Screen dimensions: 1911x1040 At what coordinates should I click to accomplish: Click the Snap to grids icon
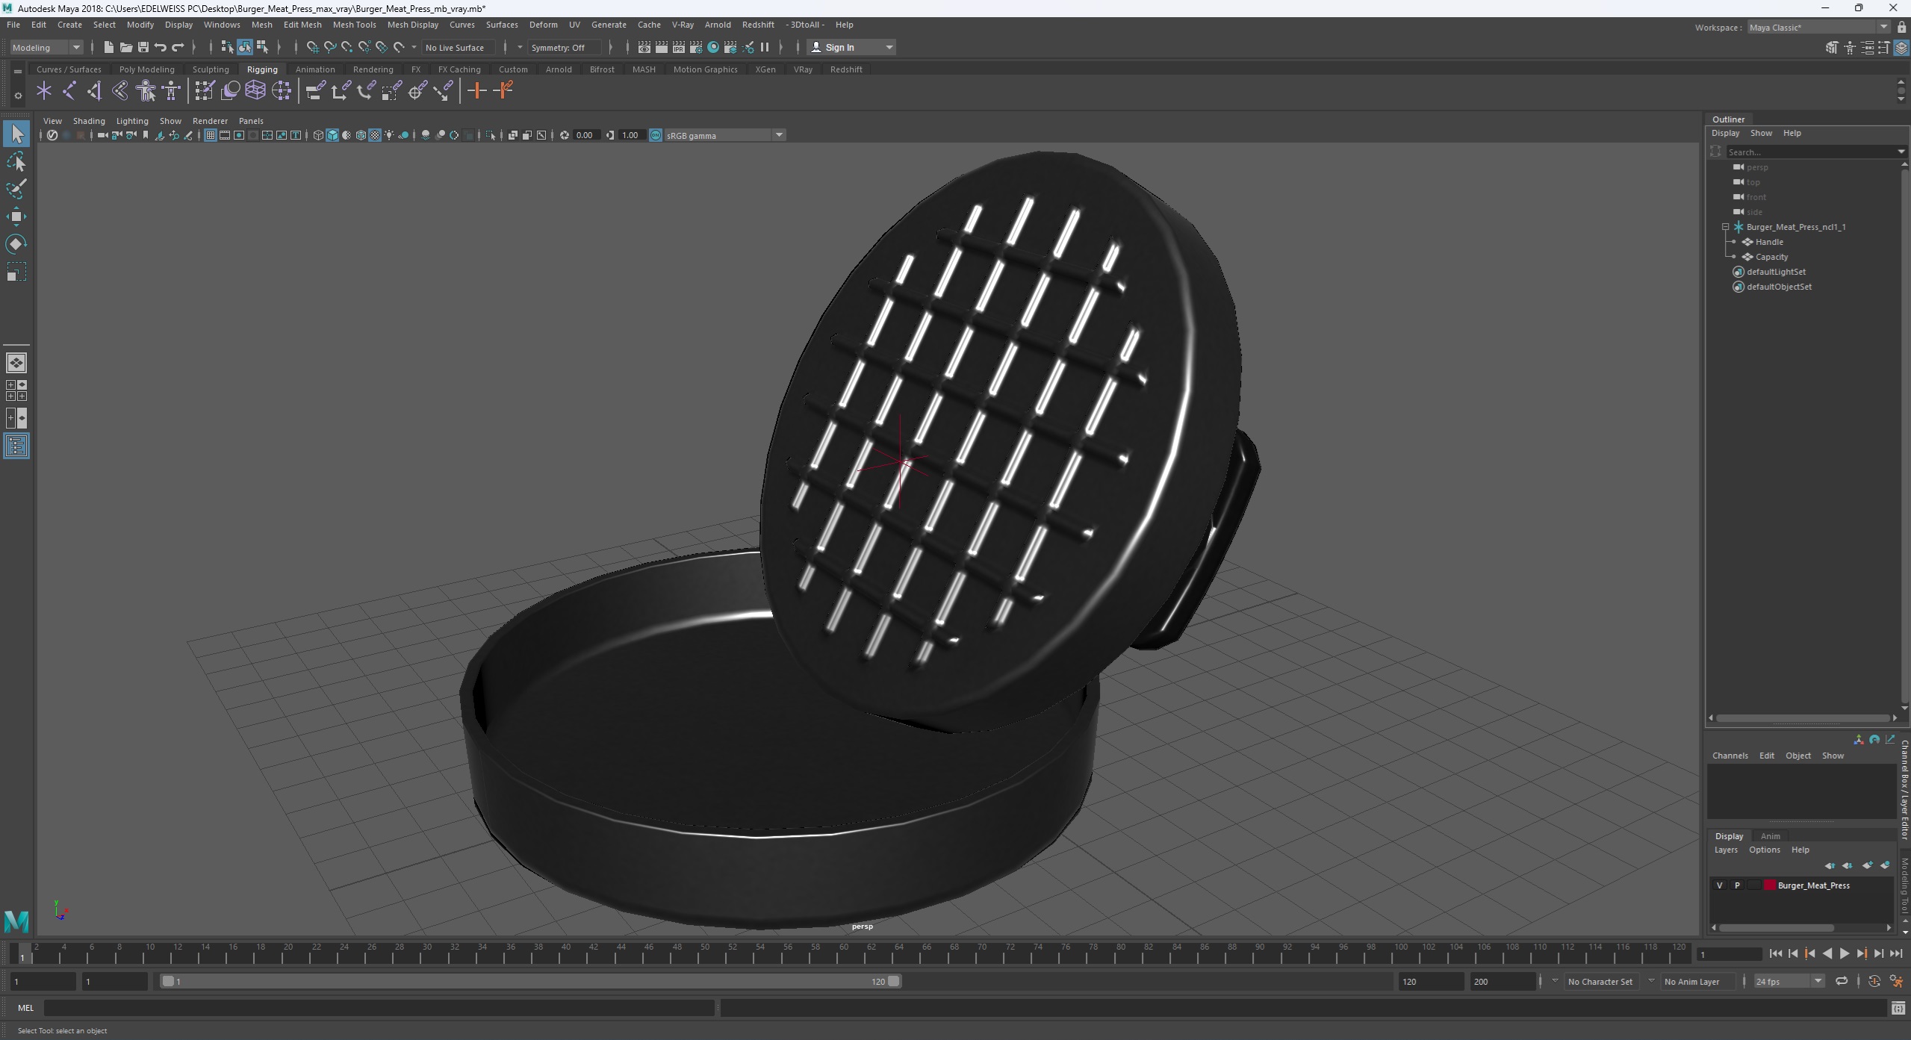(x=312, y=47)
